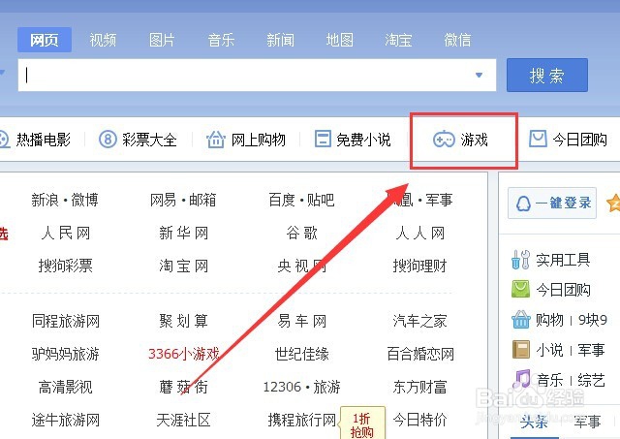
Task: Open the 世纪佳缘 link
Action: click(301, 354)
